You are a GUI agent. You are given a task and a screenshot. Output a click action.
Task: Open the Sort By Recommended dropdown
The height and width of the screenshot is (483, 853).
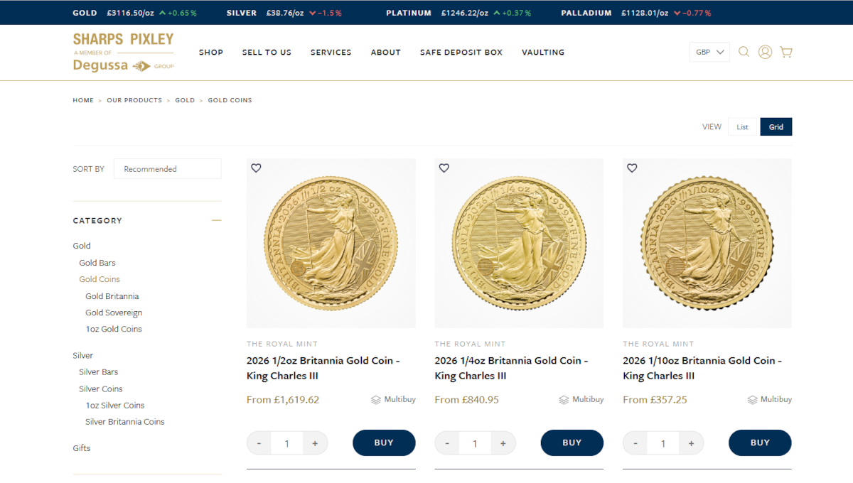click(167, 169)
